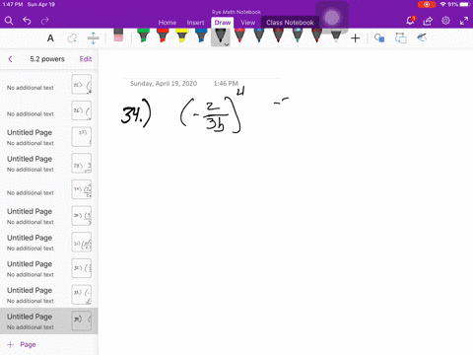Tap the Rye Math Notebook title
The image size is (473, 355).
tap(236, 12)
